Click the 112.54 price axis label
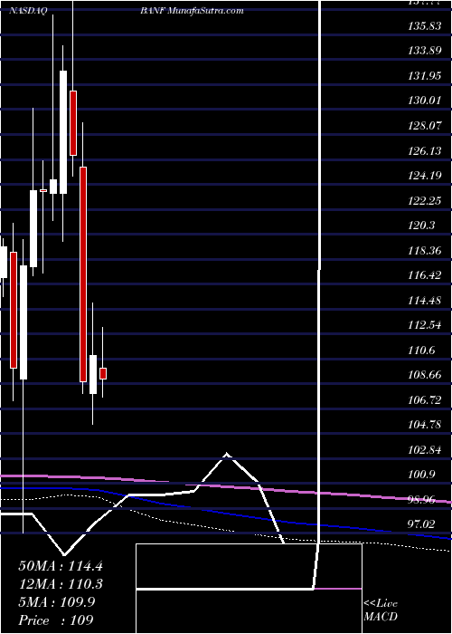The image size is (452, 634). (424, 325)
